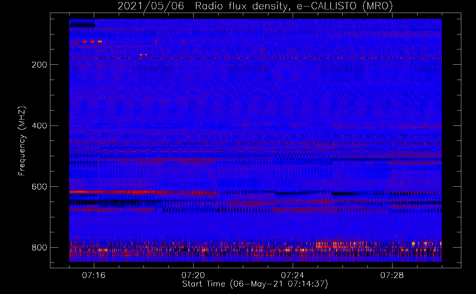Screen dimensions: 476x294
Task: Click the "800" frequency tick label
Action: (x=39, y=248)
